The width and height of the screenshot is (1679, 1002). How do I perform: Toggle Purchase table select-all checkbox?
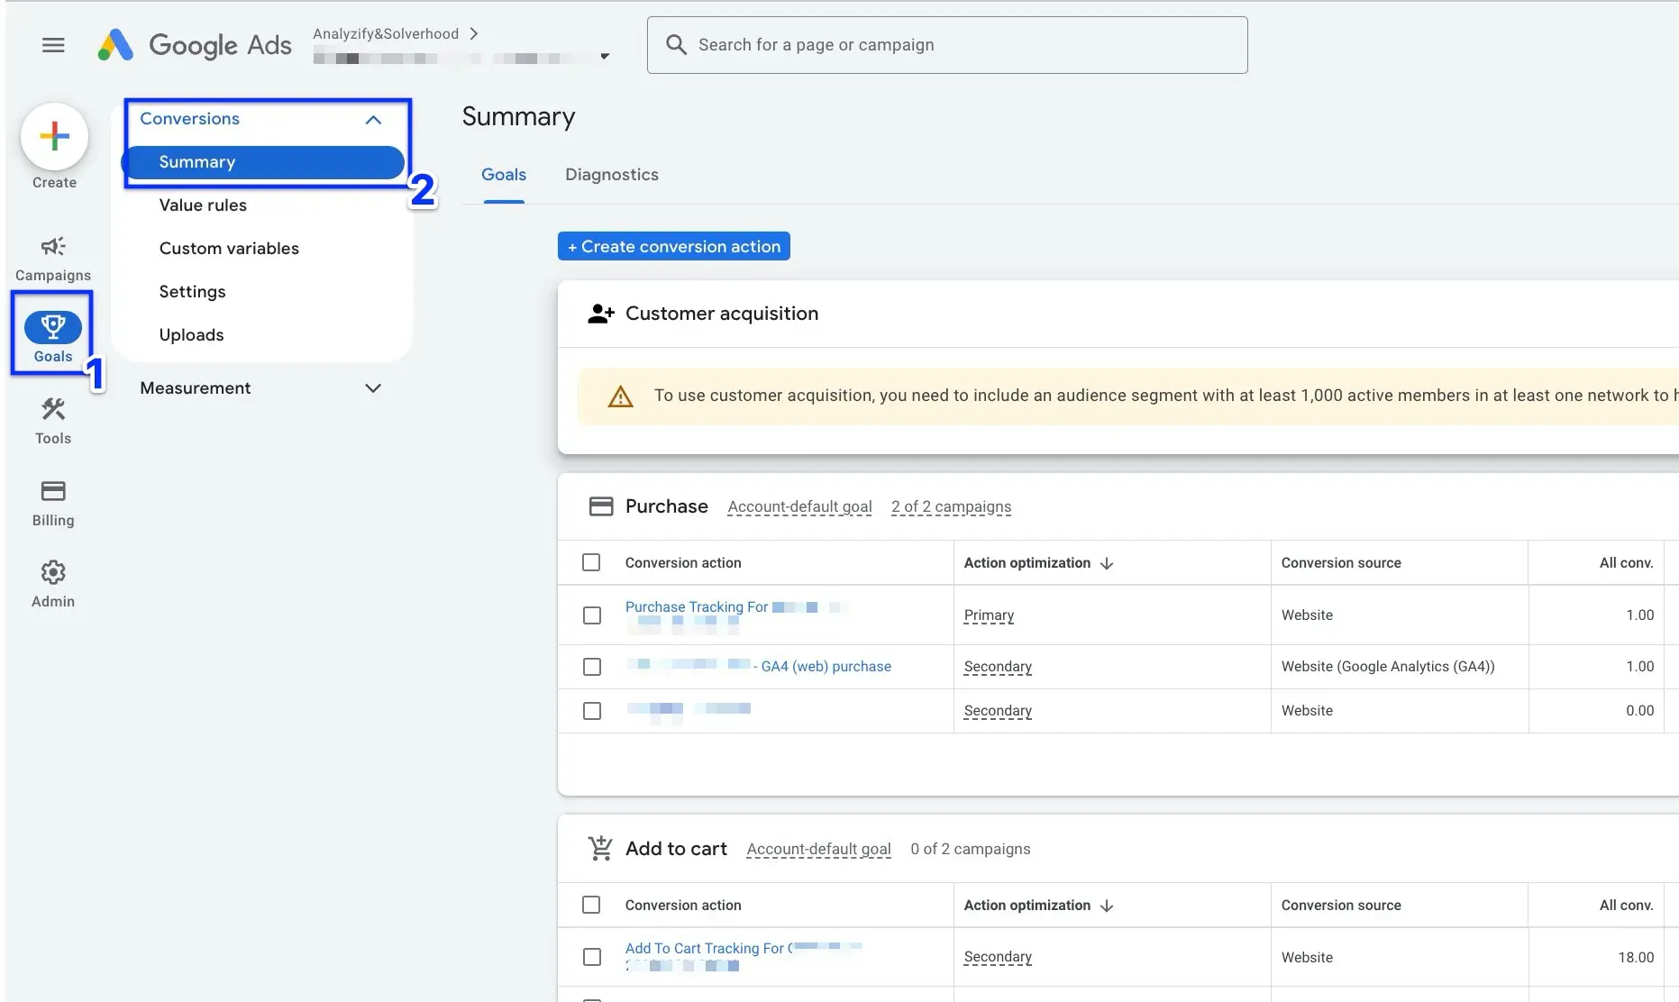[x=591, y=562]
